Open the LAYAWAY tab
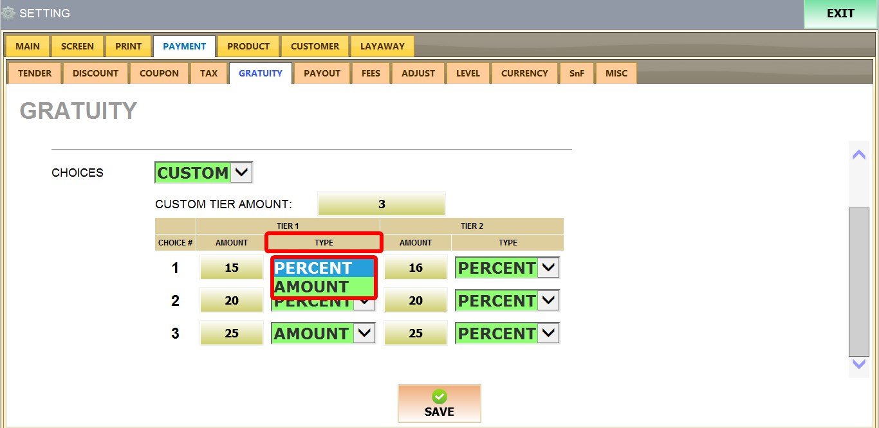Viewport: 879px width, 428px height. (382, 46)
